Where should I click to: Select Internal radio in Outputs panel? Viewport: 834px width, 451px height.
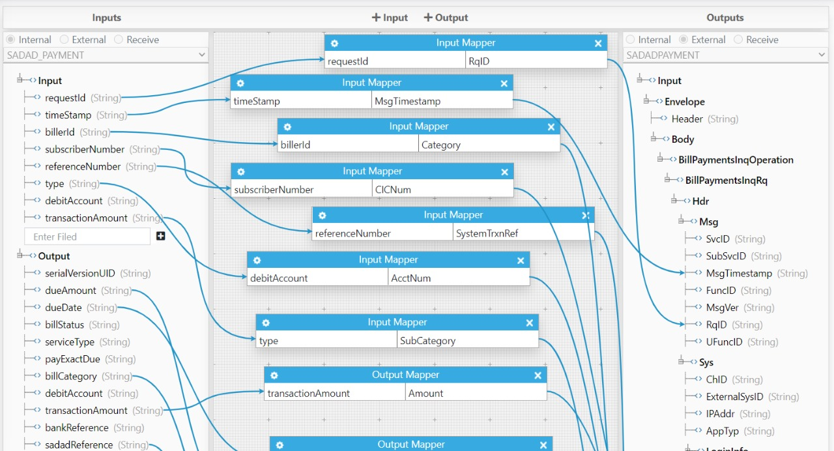point(631,40)
